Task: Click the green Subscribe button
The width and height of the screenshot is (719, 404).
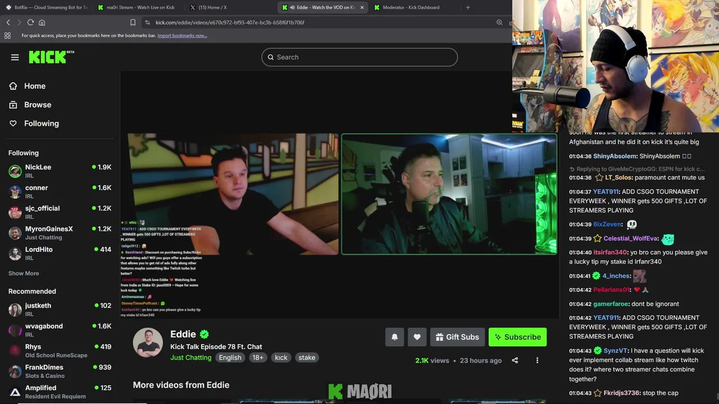Action: (517, 337)
